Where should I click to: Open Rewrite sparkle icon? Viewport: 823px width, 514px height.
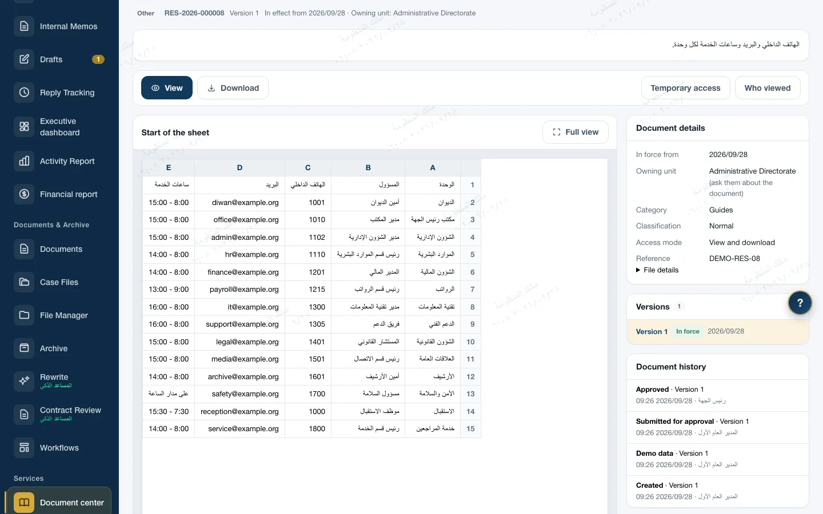coord(24,382)
